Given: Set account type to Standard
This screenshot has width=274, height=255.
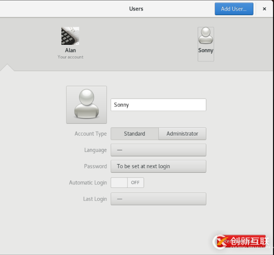Looking at the screenshot, I should [135, 133].
